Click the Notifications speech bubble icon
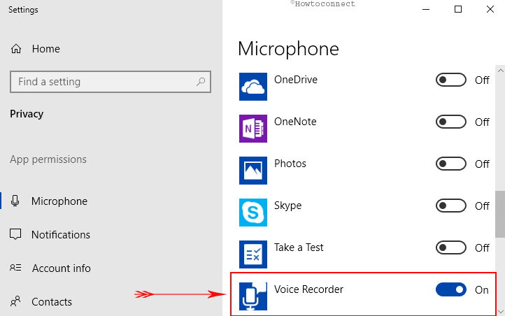505x316 pixels. [15, 234]
